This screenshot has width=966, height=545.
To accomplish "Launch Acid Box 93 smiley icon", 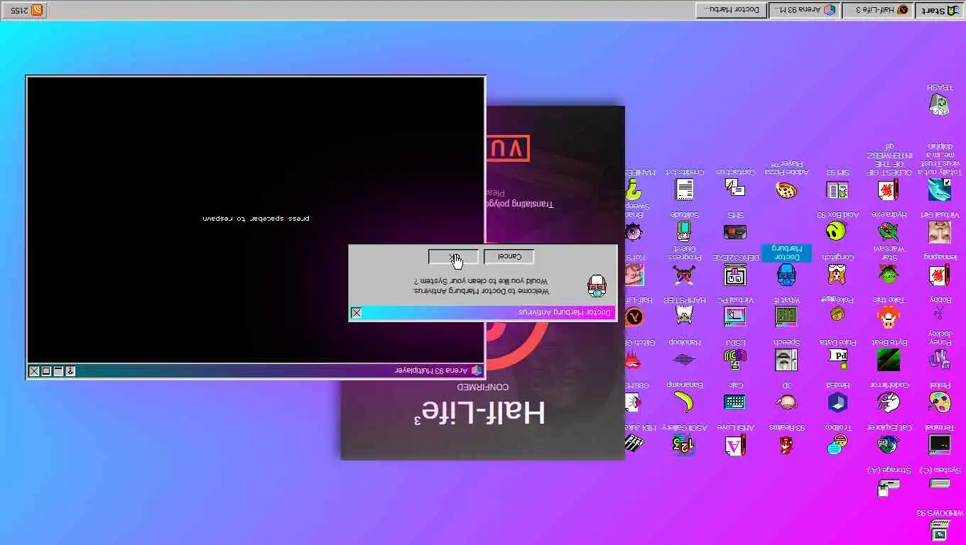I will pos(837,231).
